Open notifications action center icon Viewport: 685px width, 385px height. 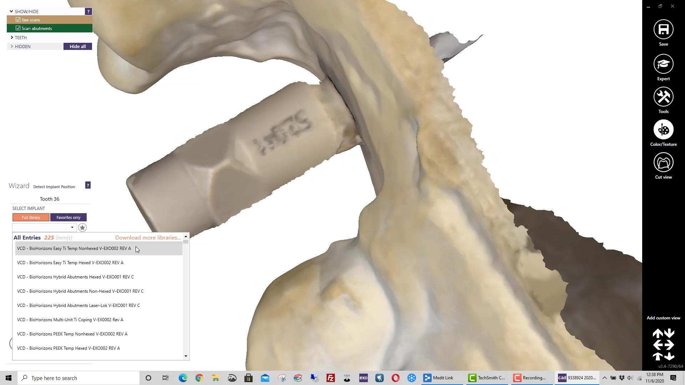[673, 378]
